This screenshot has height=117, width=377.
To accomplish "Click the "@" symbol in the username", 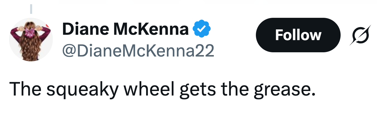I will click(68, 51).
